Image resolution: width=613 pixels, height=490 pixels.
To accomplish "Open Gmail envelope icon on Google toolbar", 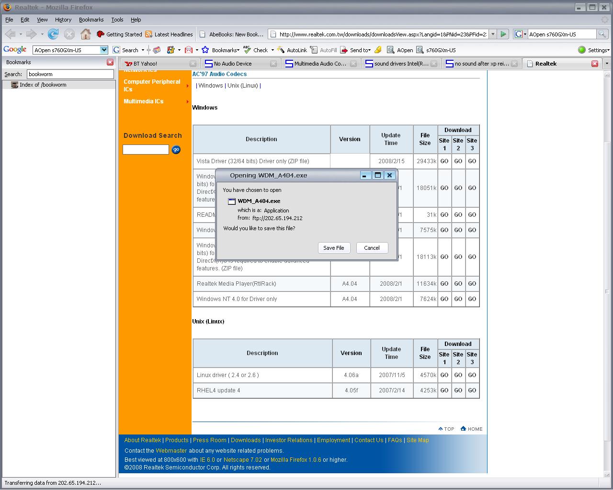I will [189, 50].
